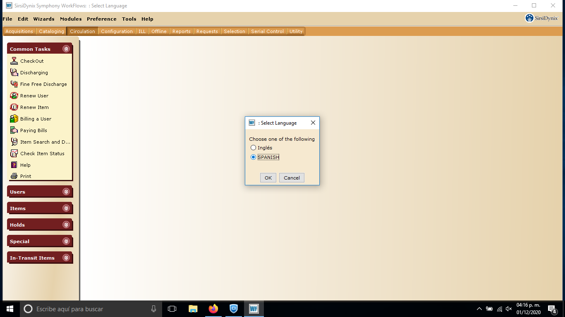The width and height of the screenshot is (565, 317).
Task: Open the Fine Free Discharge icon
Action: pyautogui.click(x=14, y=84)
